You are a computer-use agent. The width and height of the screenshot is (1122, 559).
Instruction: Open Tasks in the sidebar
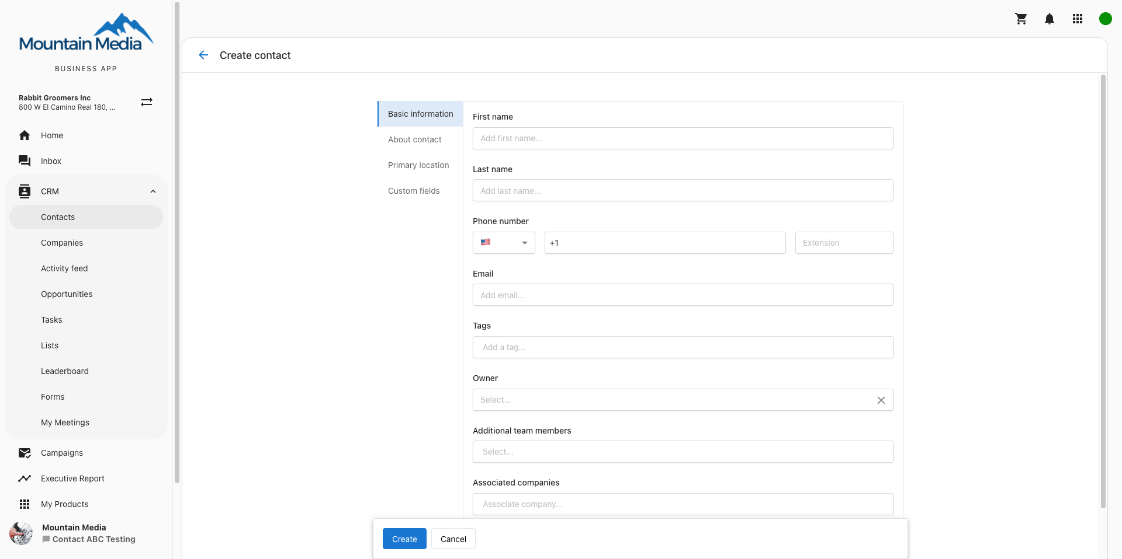click(x=86, y=320)
